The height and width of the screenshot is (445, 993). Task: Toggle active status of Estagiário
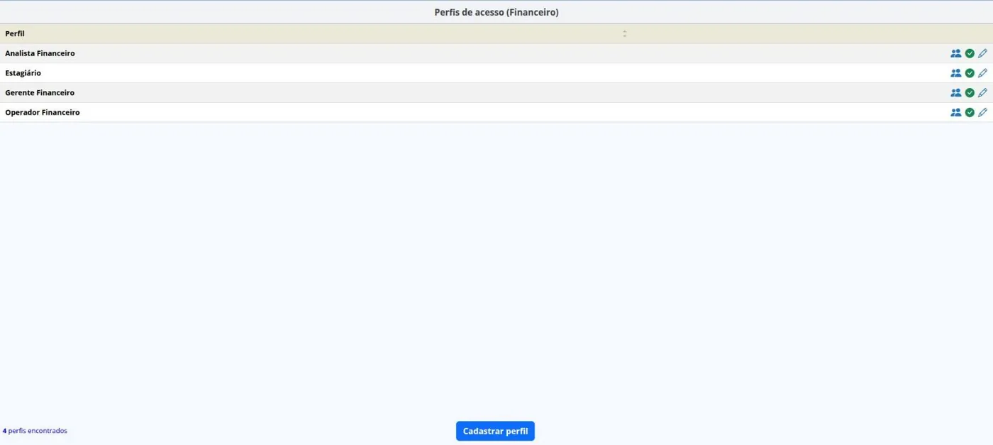click(970, 73)
